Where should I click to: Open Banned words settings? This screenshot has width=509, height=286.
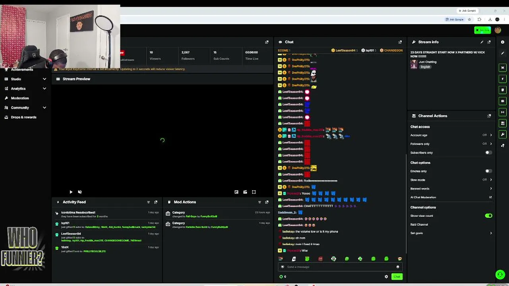pyautogui.click(x=451, y=189)
